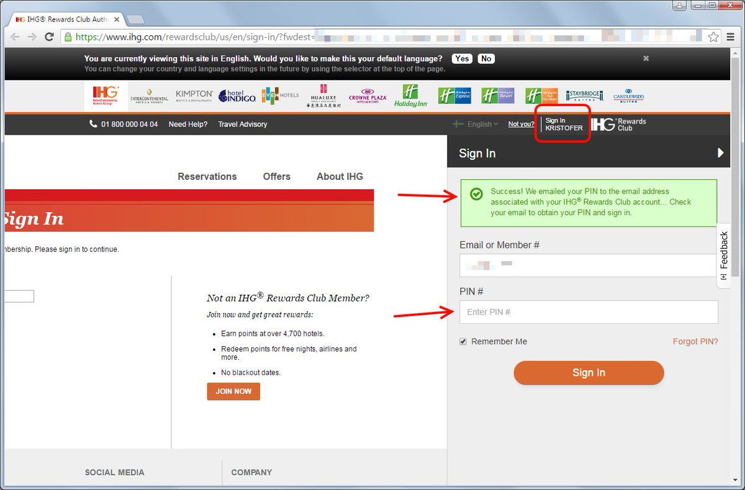This screenshot has width=745, height=490.
Task: Answer No to default language prompt
Action: click(486, 58)
